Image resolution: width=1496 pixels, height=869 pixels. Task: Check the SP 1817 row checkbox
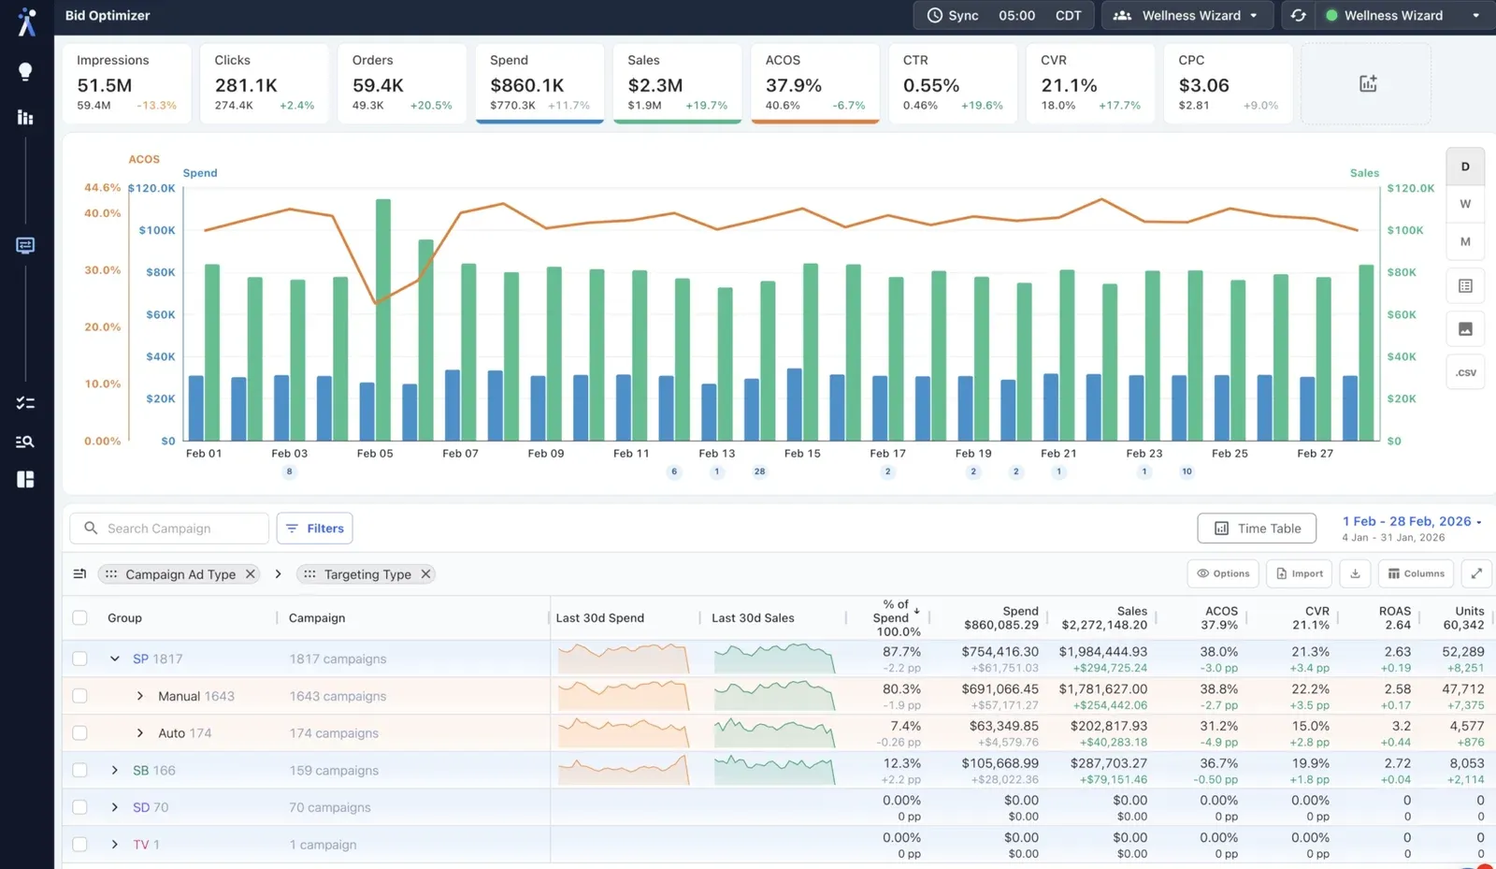click(x=79, y=659)
